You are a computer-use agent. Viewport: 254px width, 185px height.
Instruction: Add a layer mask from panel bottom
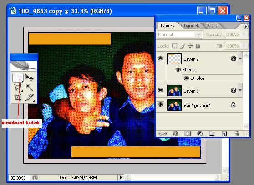click(188, 134)
